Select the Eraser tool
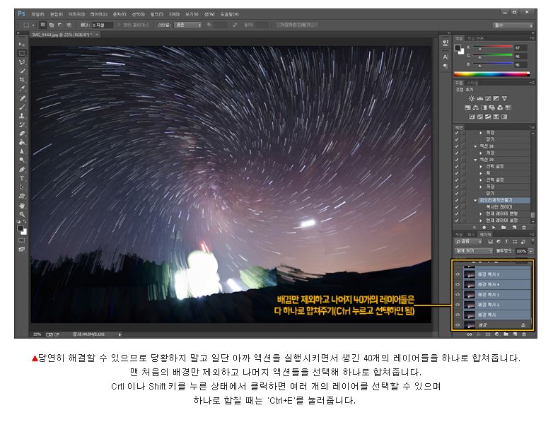Screen dimensions: 553x427 pos(22,134)
